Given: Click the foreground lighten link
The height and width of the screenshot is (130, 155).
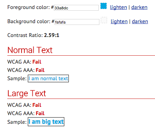Looking at the screenshot, I should 119,7.
